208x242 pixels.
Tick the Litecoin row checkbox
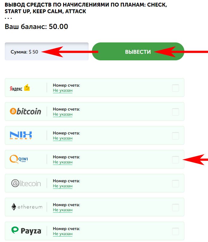click(x=175, y=183)
